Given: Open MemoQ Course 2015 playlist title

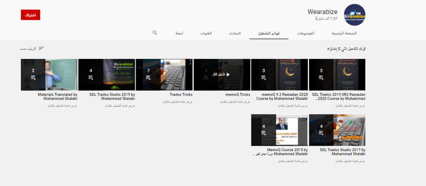Looking at the screenshot, I should click(280, 152).
